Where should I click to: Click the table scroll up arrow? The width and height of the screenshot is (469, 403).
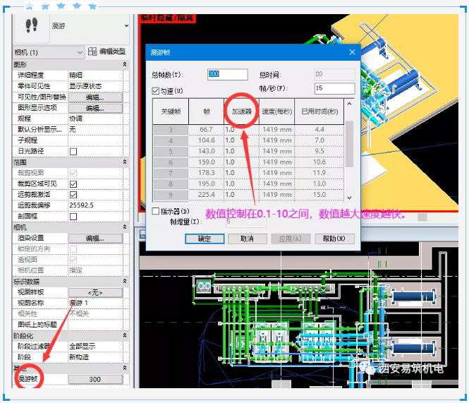tap(349, 104)
